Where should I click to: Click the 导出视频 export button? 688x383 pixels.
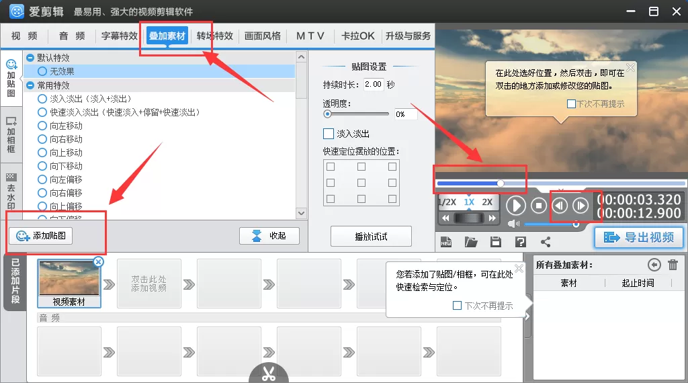pyautogui.click(x=639, y=238)
